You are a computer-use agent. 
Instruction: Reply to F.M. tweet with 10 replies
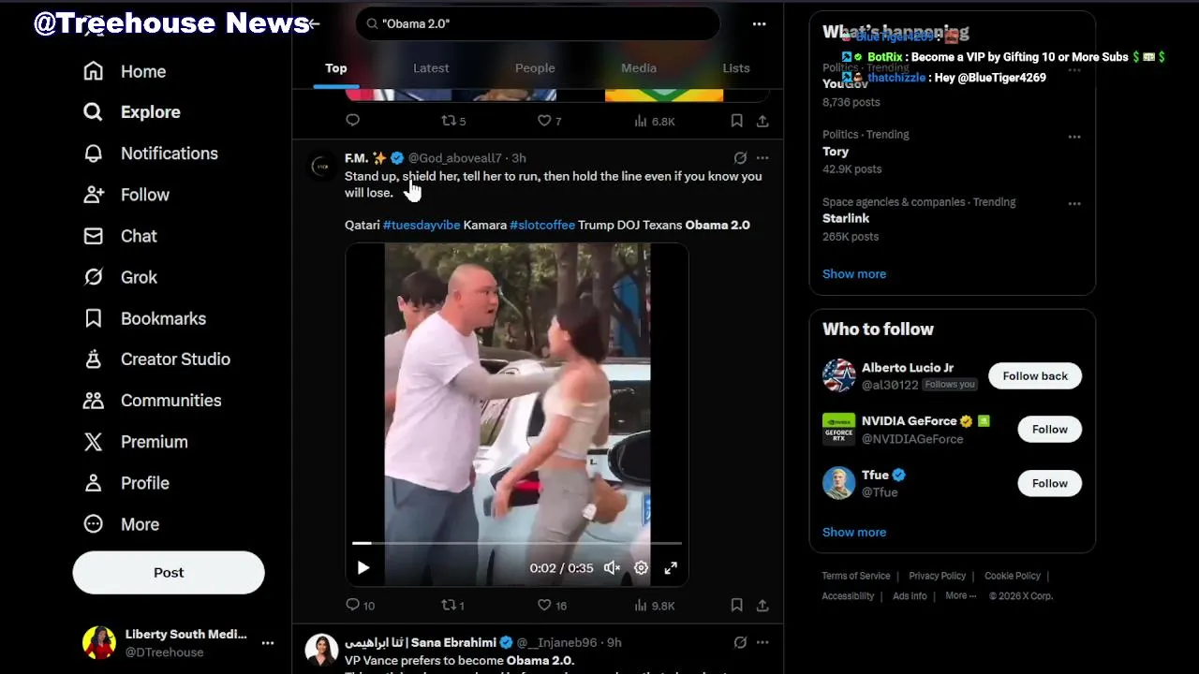coord(361,605)
